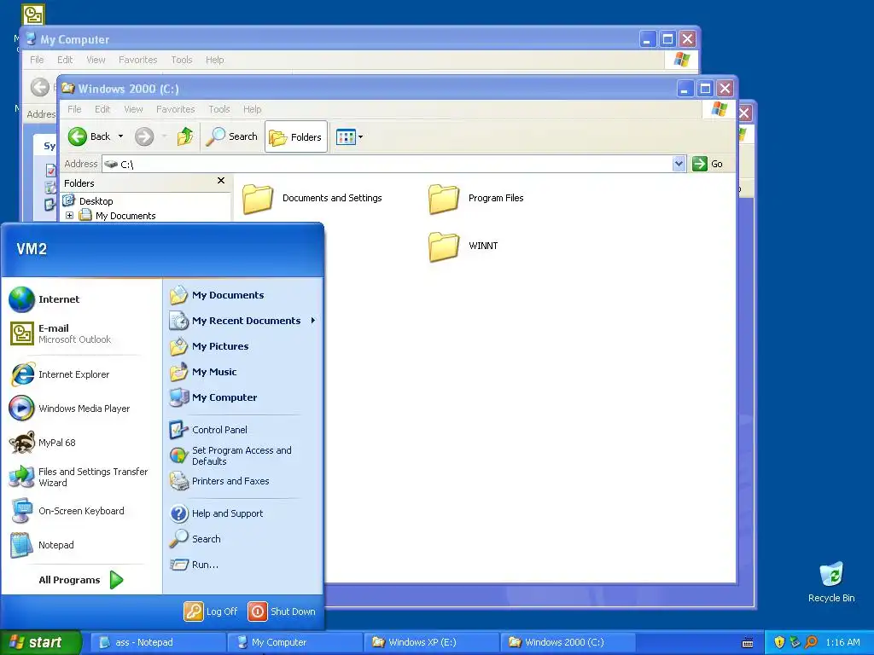Screen dimensions: 874x655
Task: Start Files and Settings Transfer Wizard
Action: pos(79,477)
